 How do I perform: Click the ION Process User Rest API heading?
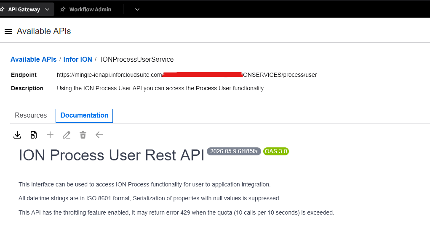(111, 155)
